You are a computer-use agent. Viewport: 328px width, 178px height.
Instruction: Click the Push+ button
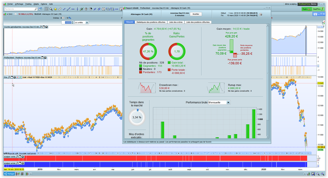(x=307, y=9)
